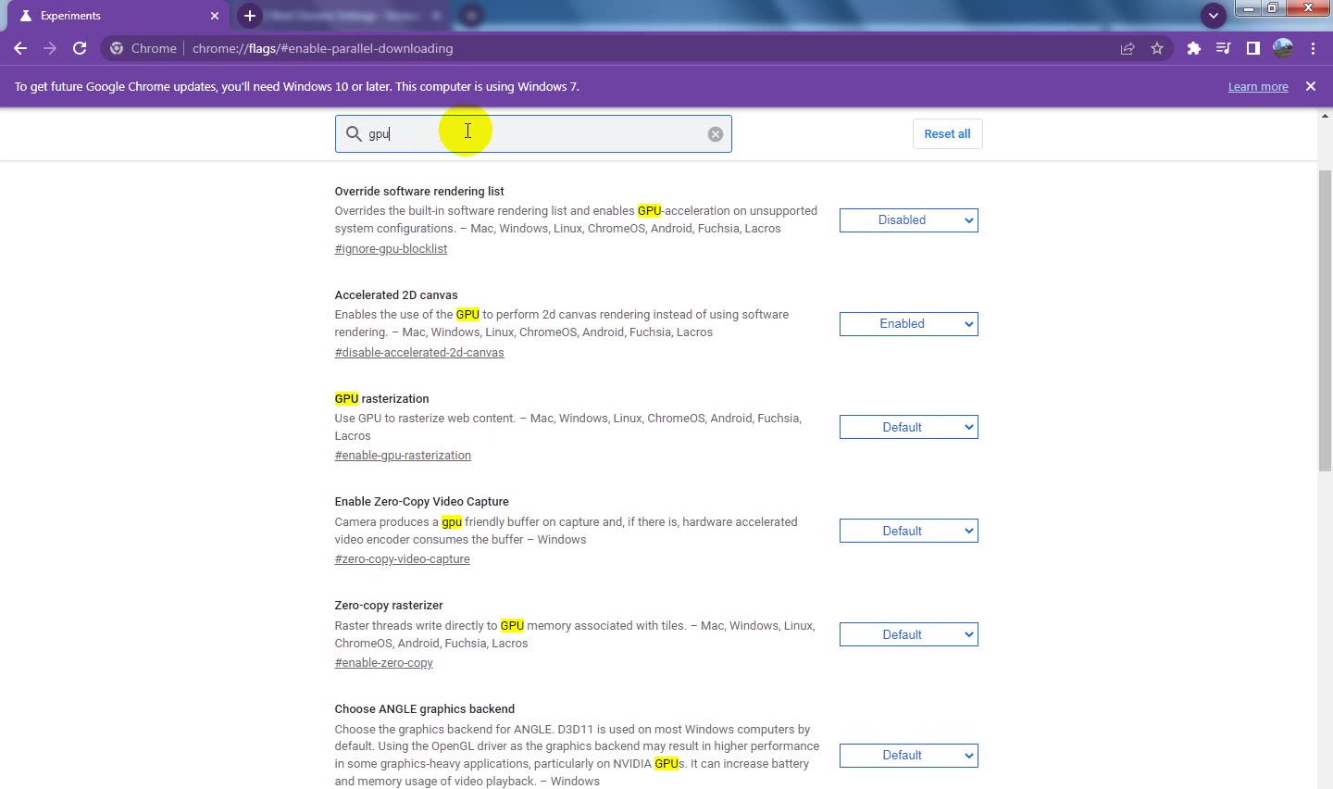Image resolution: width=1333 pixels, height=789 pixels.
Task: Expand GPU rasterization Default dropdown
Action: [909, 427]
